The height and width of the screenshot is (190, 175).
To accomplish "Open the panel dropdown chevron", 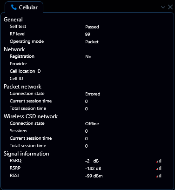I will click(163, 7).
